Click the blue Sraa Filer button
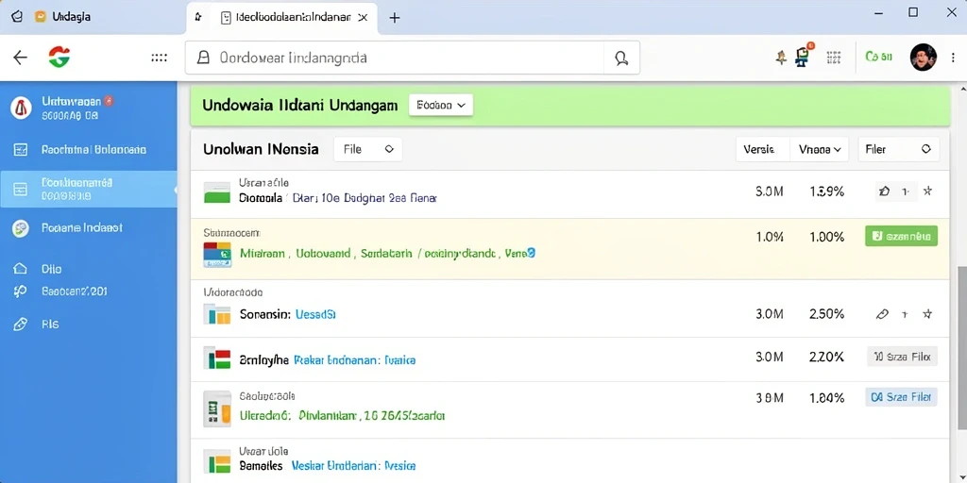Screen dimensions: 967x483 (902, 397)
